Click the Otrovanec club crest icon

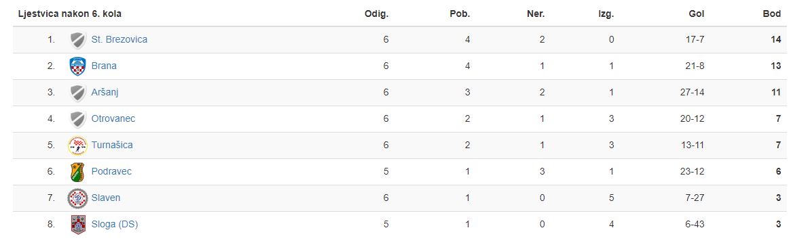coord(78,119)
